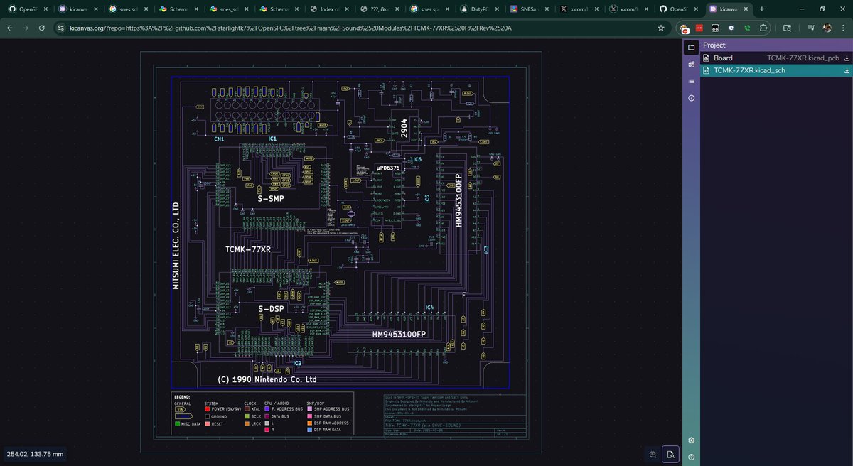Go back with browser back arrow
This screenshot has width=853, height=466.
click(x=10, y=28)
